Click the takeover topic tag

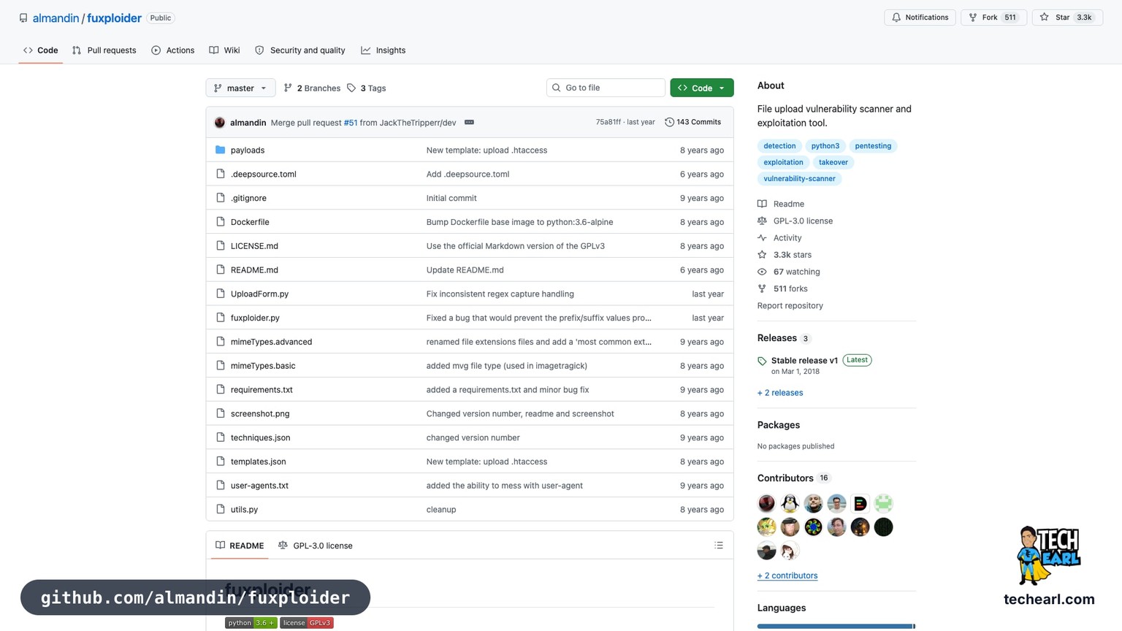coord(833,162)
